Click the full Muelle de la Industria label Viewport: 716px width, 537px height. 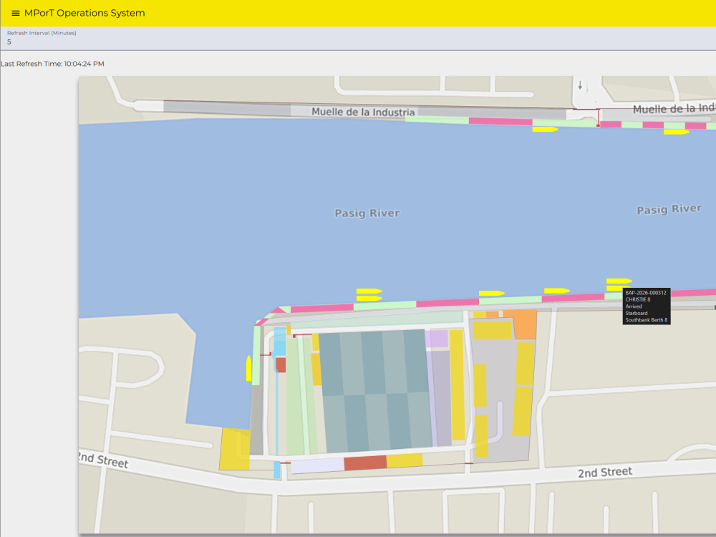click(x=363, y=112)
